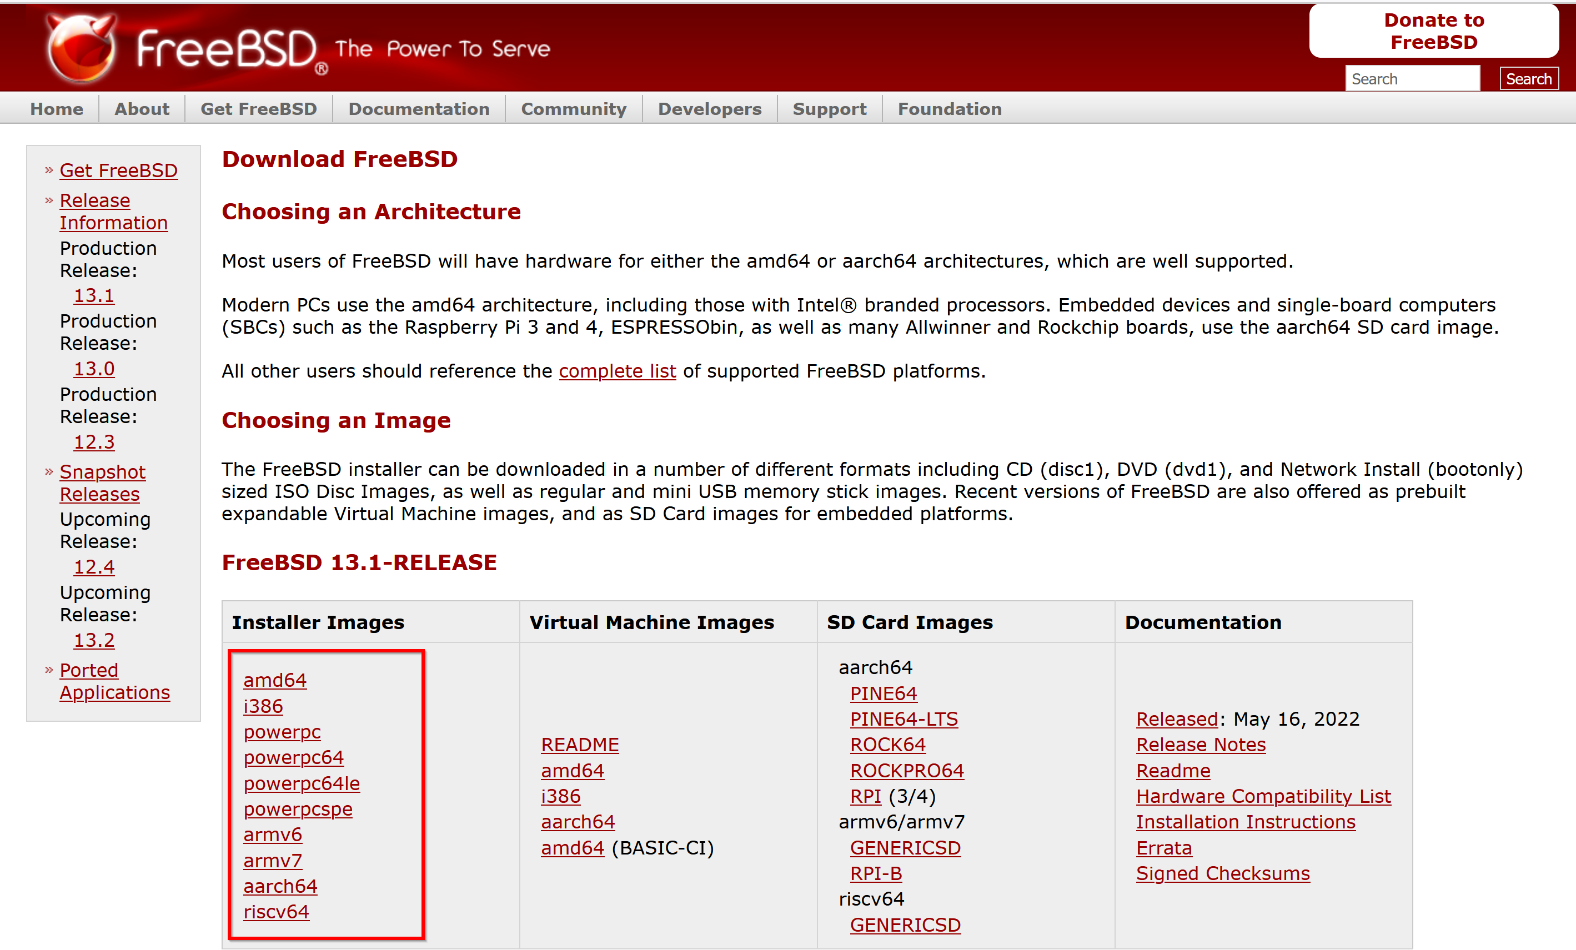
Task: Open the riscv64 installer image link
Action: pos(277,912)
